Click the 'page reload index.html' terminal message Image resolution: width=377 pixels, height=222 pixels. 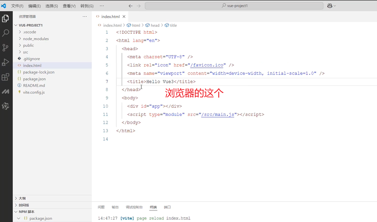click(x=164, y=219)
